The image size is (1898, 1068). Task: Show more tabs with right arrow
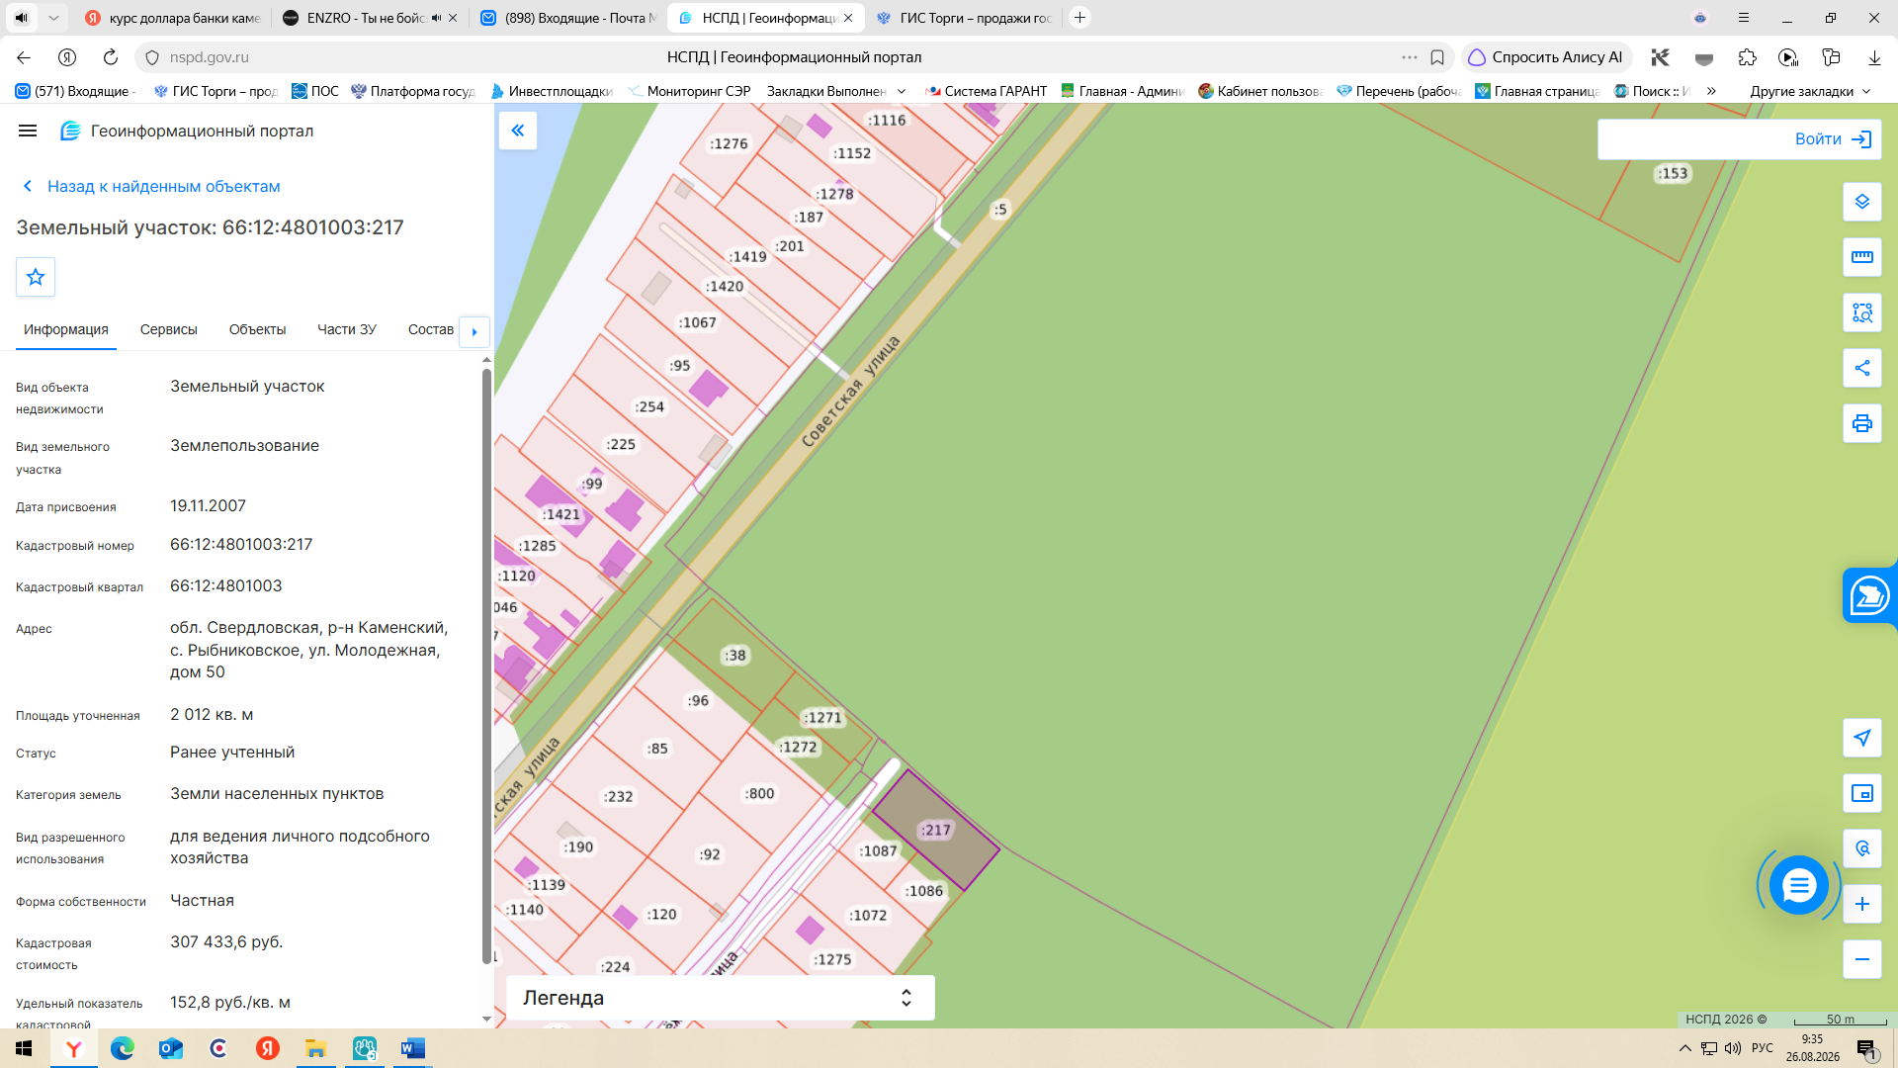474,331
